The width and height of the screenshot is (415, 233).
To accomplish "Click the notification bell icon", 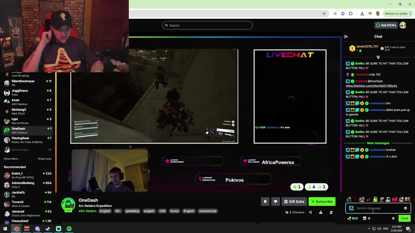I will point(265,202).
